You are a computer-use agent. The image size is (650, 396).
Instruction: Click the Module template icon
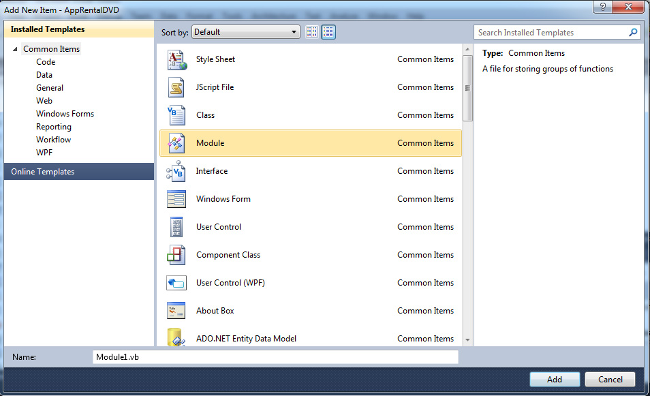[x=176, y=143]
